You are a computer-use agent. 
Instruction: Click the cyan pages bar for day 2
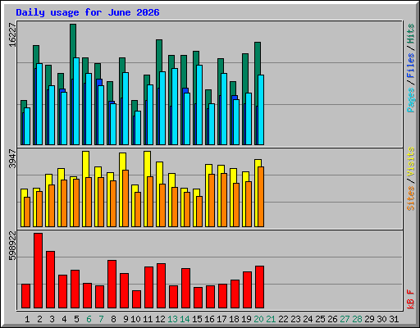click(39, 104)
